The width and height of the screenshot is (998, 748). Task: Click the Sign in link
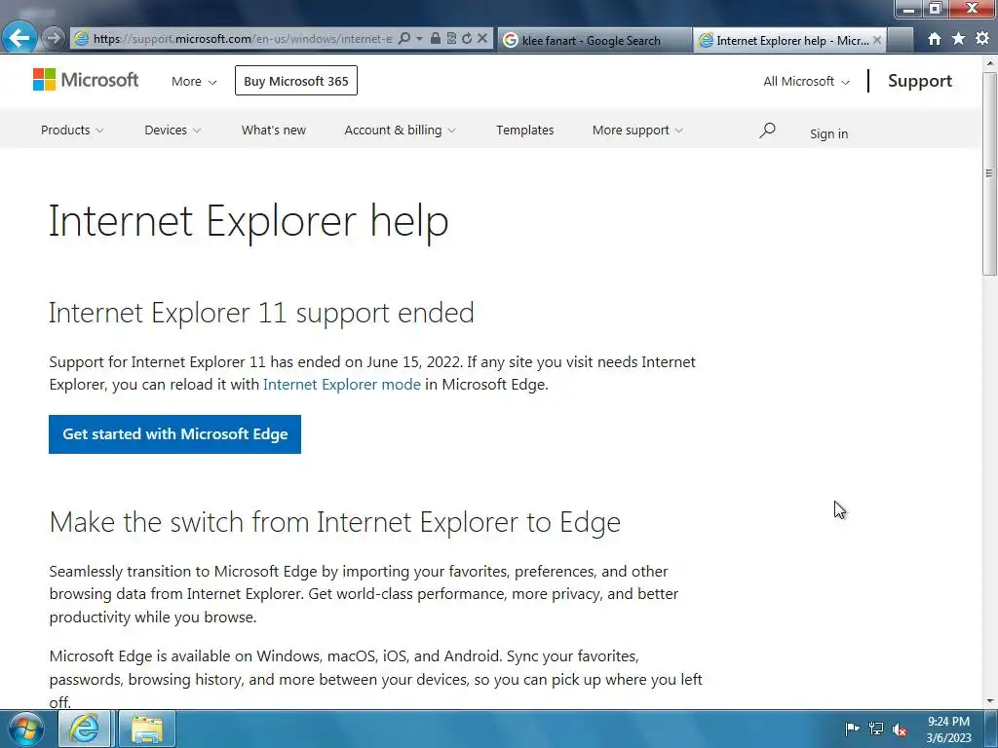coord(828,133)
